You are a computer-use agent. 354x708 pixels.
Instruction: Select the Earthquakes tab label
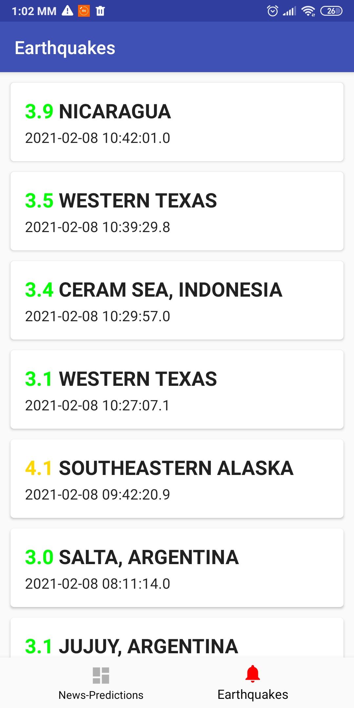(253, 695)
